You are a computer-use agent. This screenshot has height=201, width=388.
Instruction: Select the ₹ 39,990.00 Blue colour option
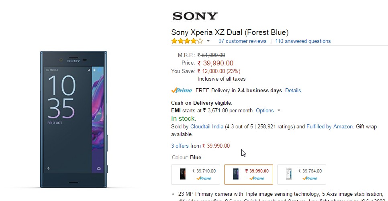coord(249,175)
